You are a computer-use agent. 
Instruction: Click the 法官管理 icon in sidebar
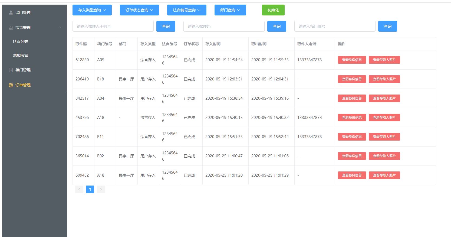11,28
